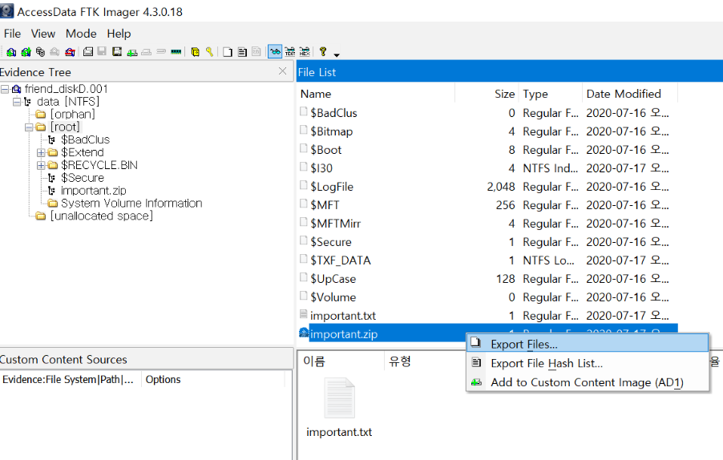Open the Image Mounting tool icon
The height and width of the screenshot is (460, 723).
point(41,52)
